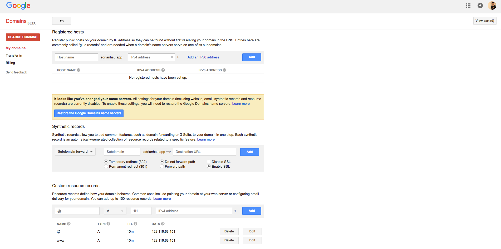Show help for TYPE column

point(108,224)
